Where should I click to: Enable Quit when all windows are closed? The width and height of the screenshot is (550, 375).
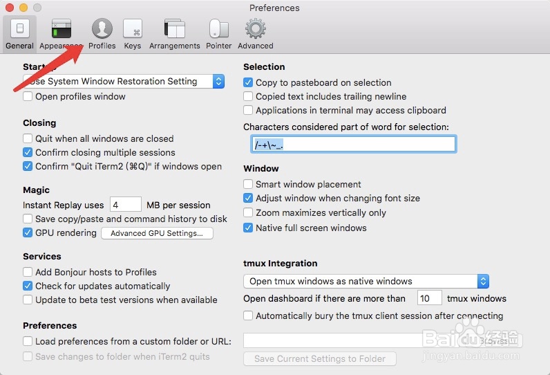tap(28, 138)
